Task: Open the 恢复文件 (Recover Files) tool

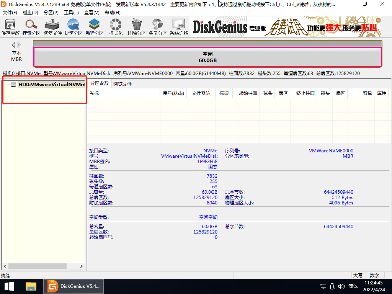Action: click(x=52, y=27)
